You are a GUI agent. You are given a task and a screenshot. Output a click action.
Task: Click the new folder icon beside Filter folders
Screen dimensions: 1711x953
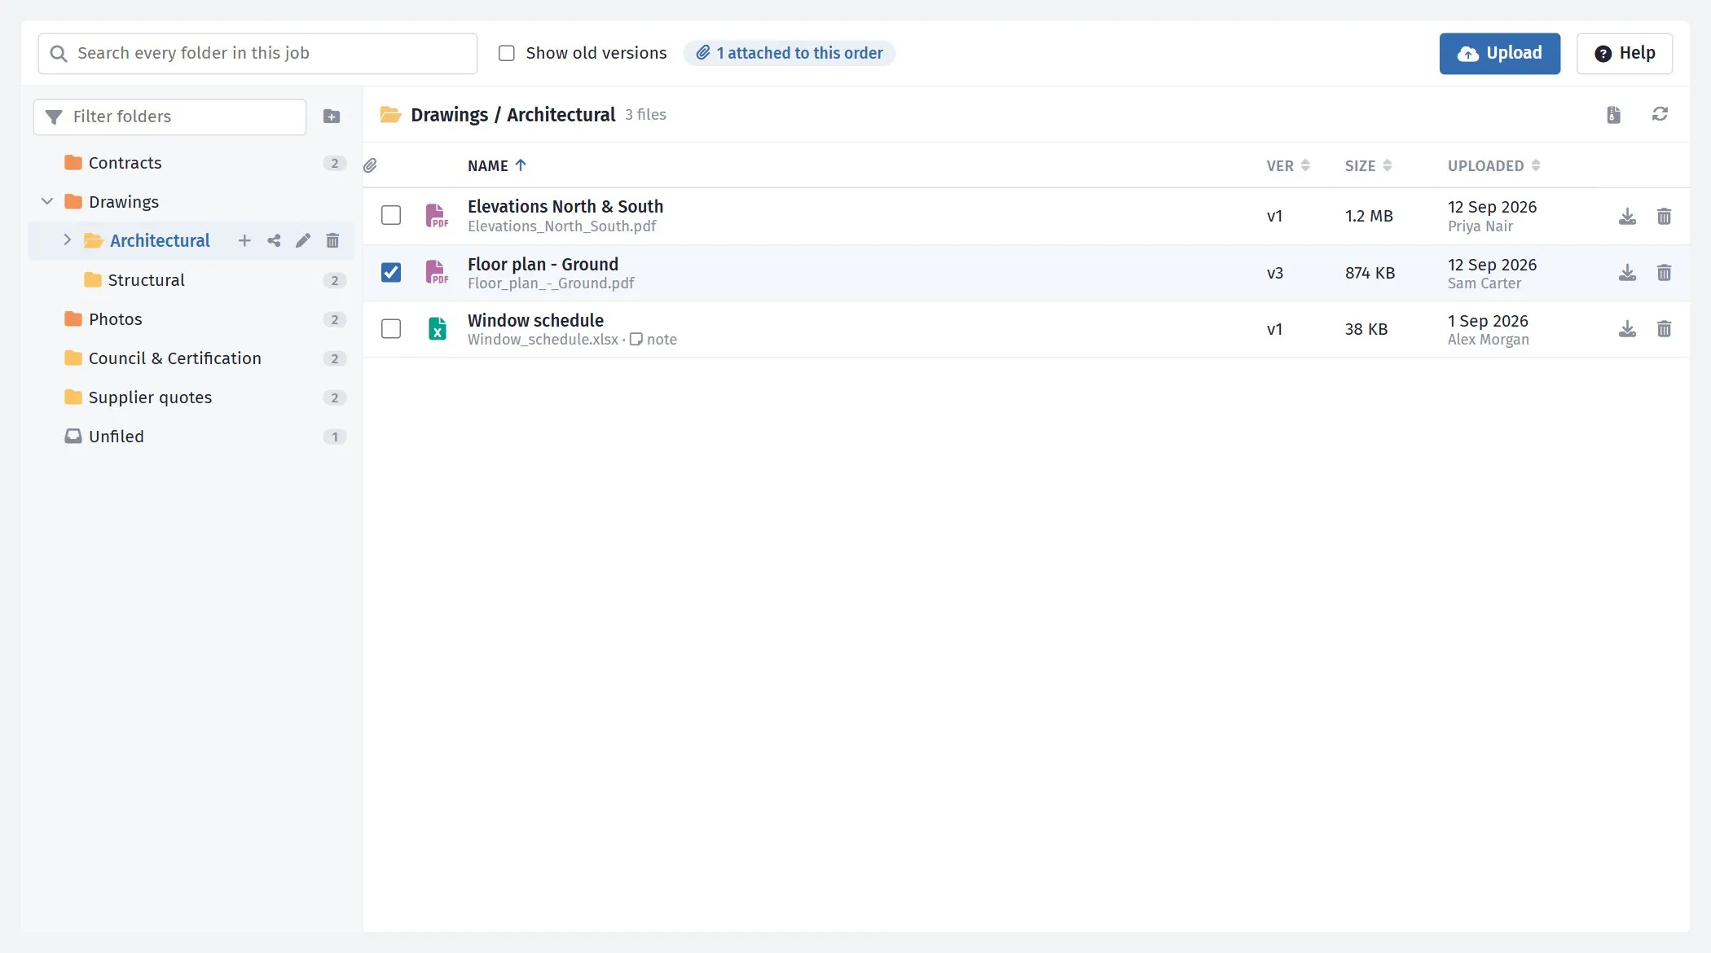[x=332, y=116]
